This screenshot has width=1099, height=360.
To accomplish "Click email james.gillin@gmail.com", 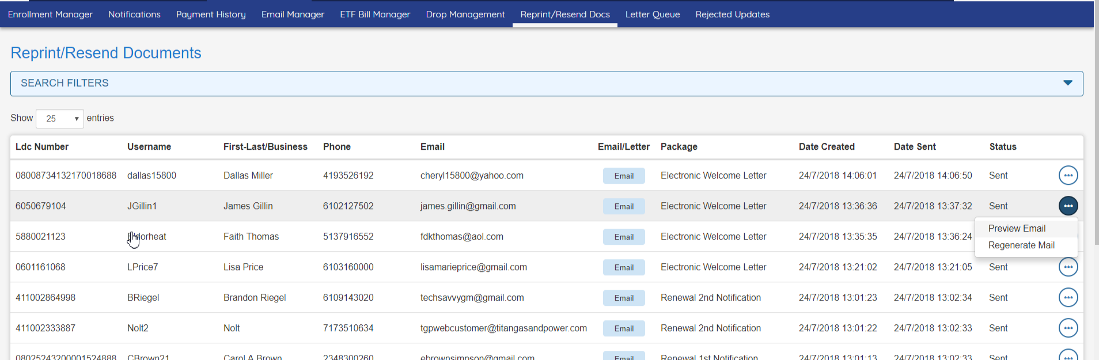I will coord(468,206).
